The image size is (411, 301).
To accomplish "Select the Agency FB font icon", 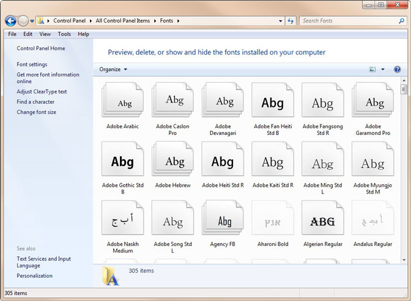I will point(223,217).
